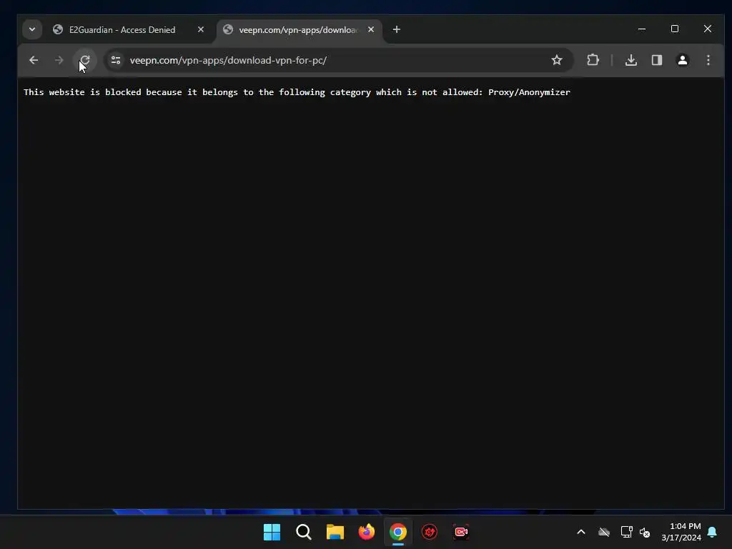Image resolution: width=732 pixels, height=549 pixels.
Task: Click the cloud sync tray icon
Action: (x=604, y=532)
